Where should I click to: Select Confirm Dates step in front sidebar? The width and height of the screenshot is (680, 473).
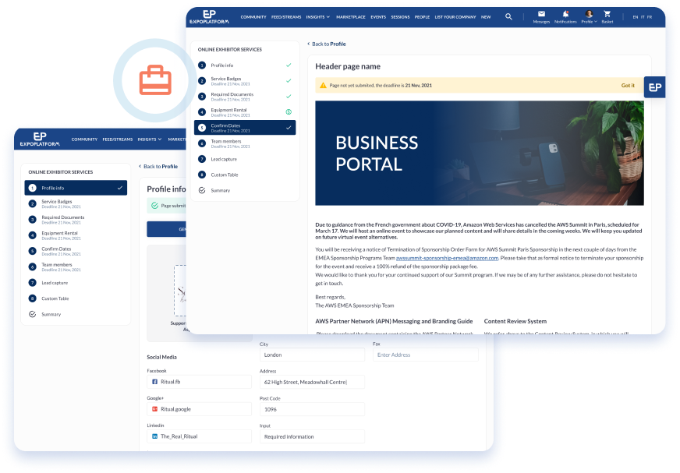245,128
